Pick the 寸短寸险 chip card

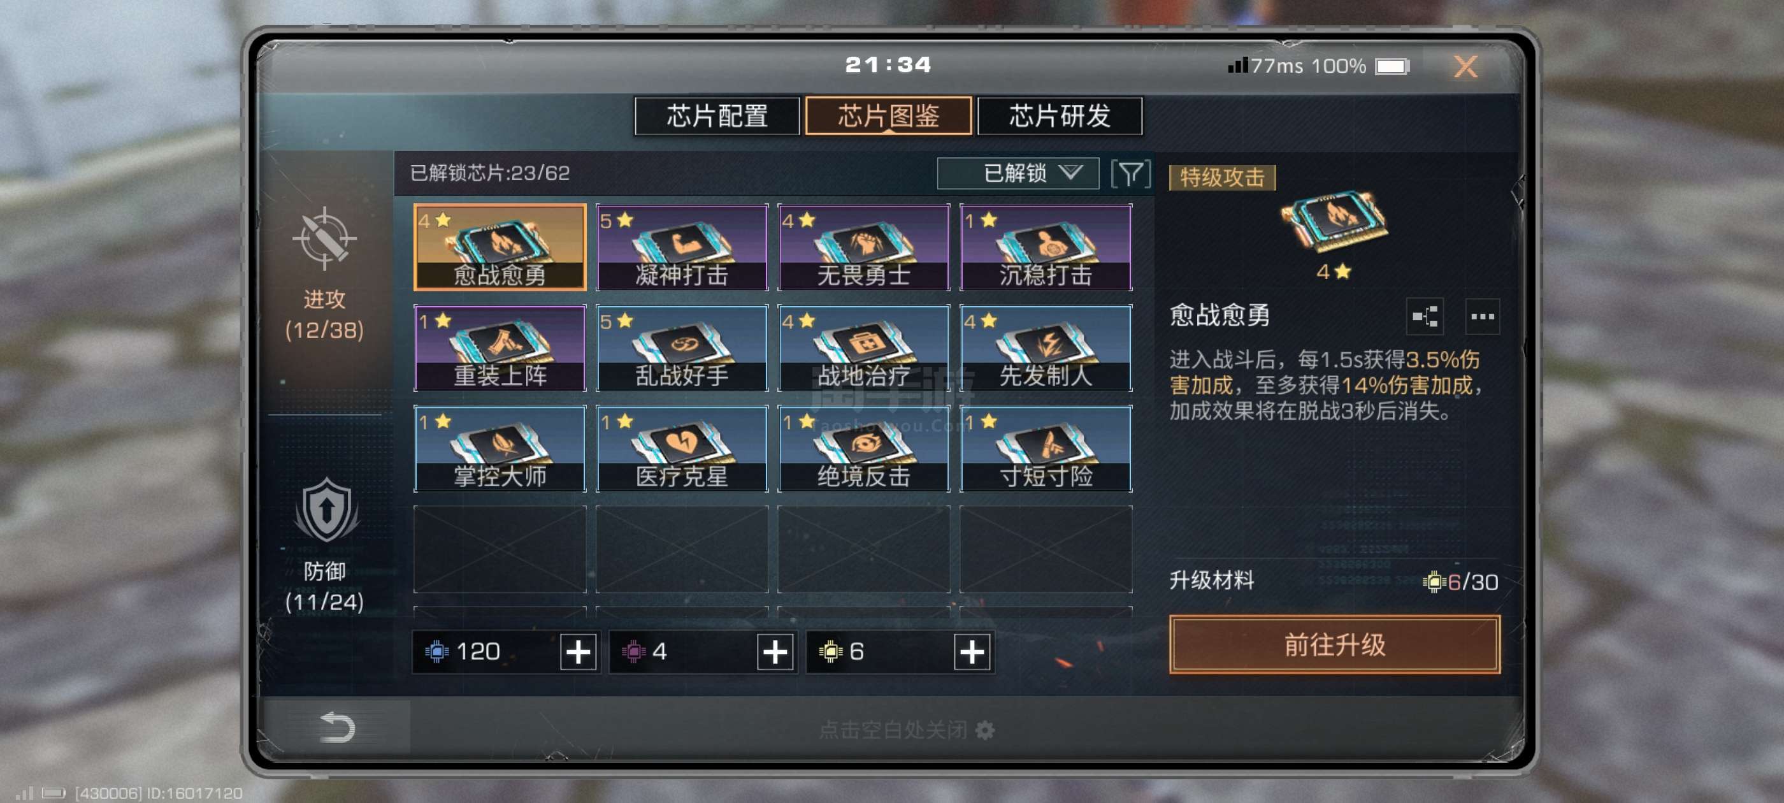click(x=1046, y=449)
